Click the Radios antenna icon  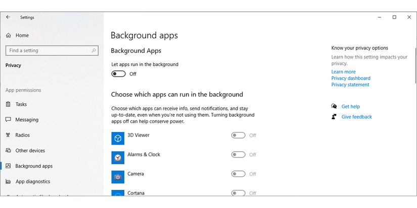click(8, 135)
